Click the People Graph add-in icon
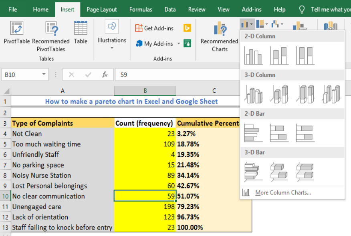 (187, 43)
